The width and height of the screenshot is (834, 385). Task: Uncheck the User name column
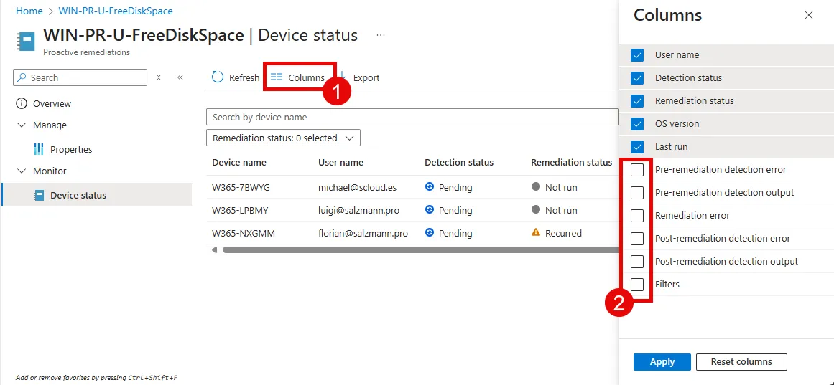(x=636, y=54)
